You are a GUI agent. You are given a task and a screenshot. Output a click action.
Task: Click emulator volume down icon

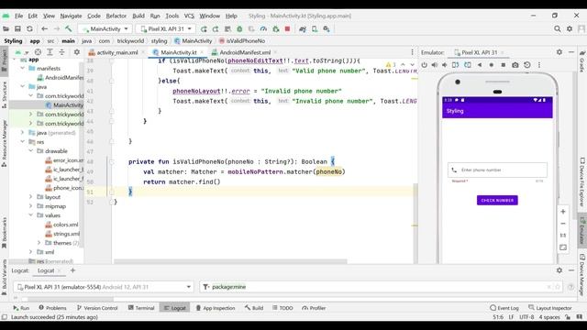444,65
